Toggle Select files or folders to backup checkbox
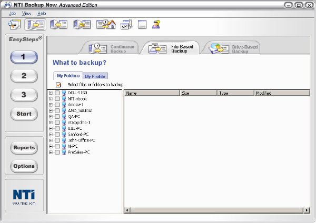The width and height of the screenshot is (316, 223). (x=58, y=85)
